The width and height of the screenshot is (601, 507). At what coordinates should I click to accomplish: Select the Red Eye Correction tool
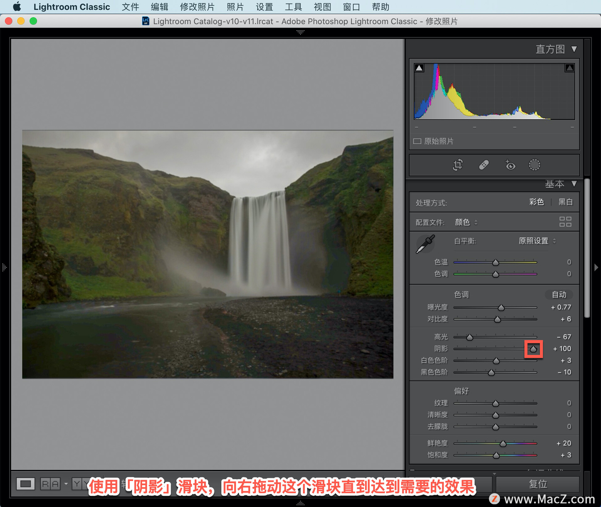coord(510,165)
